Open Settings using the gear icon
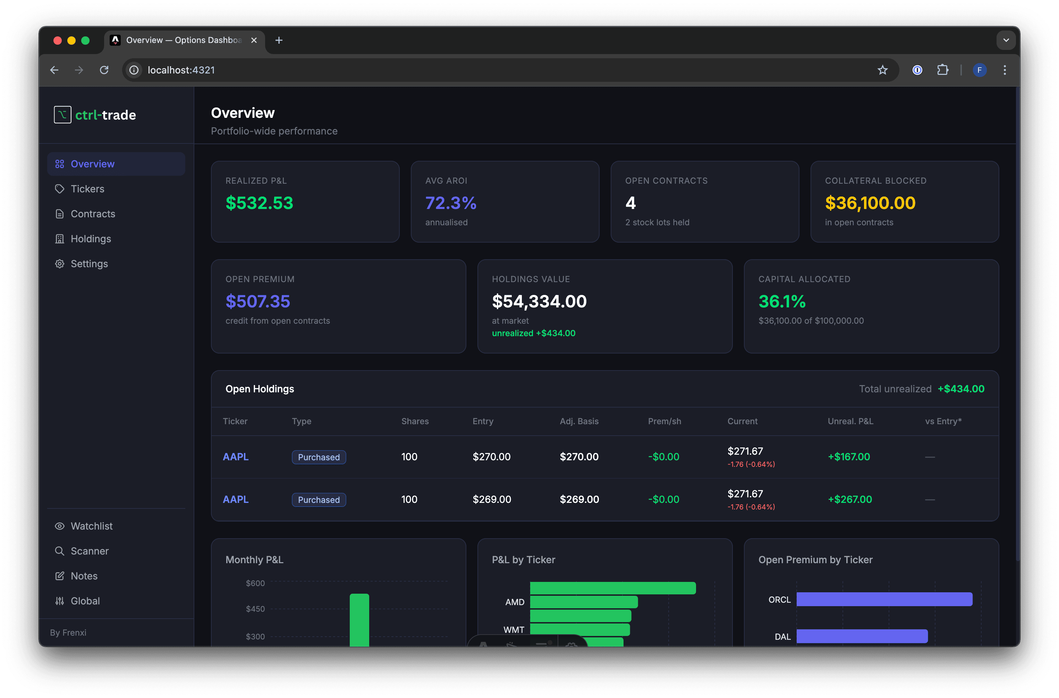The height and width of the screenshot is (698, 1059). (x=60, y=263)
